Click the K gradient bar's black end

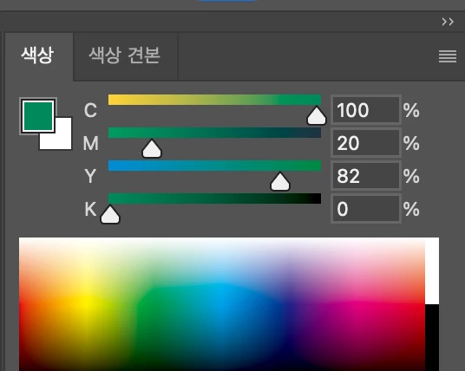315,199
